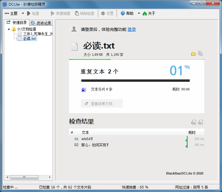Expand the dropdown arrow next to 主题
The height and width of the screenshot is (192, 222).
tap(23, 13)
